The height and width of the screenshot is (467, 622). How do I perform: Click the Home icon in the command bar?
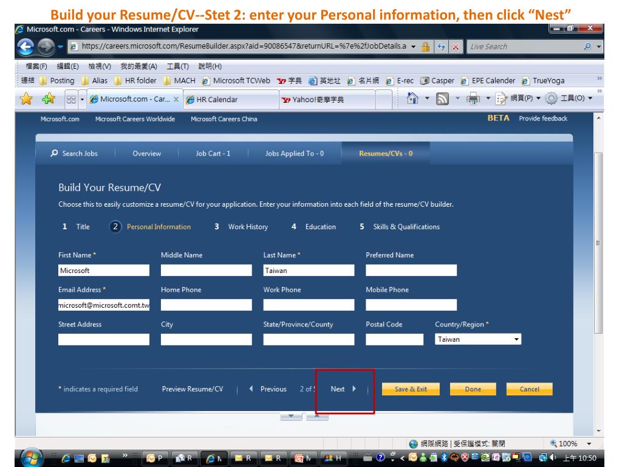pyautogui.click(x=412, y=99)
